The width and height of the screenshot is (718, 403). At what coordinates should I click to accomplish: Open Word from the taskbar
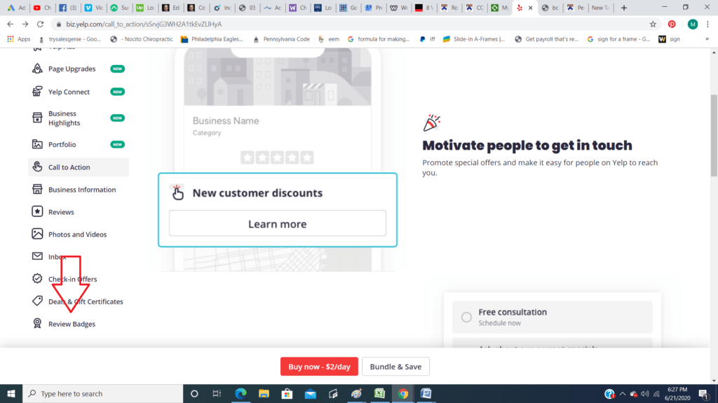click(x=426, y=393)
